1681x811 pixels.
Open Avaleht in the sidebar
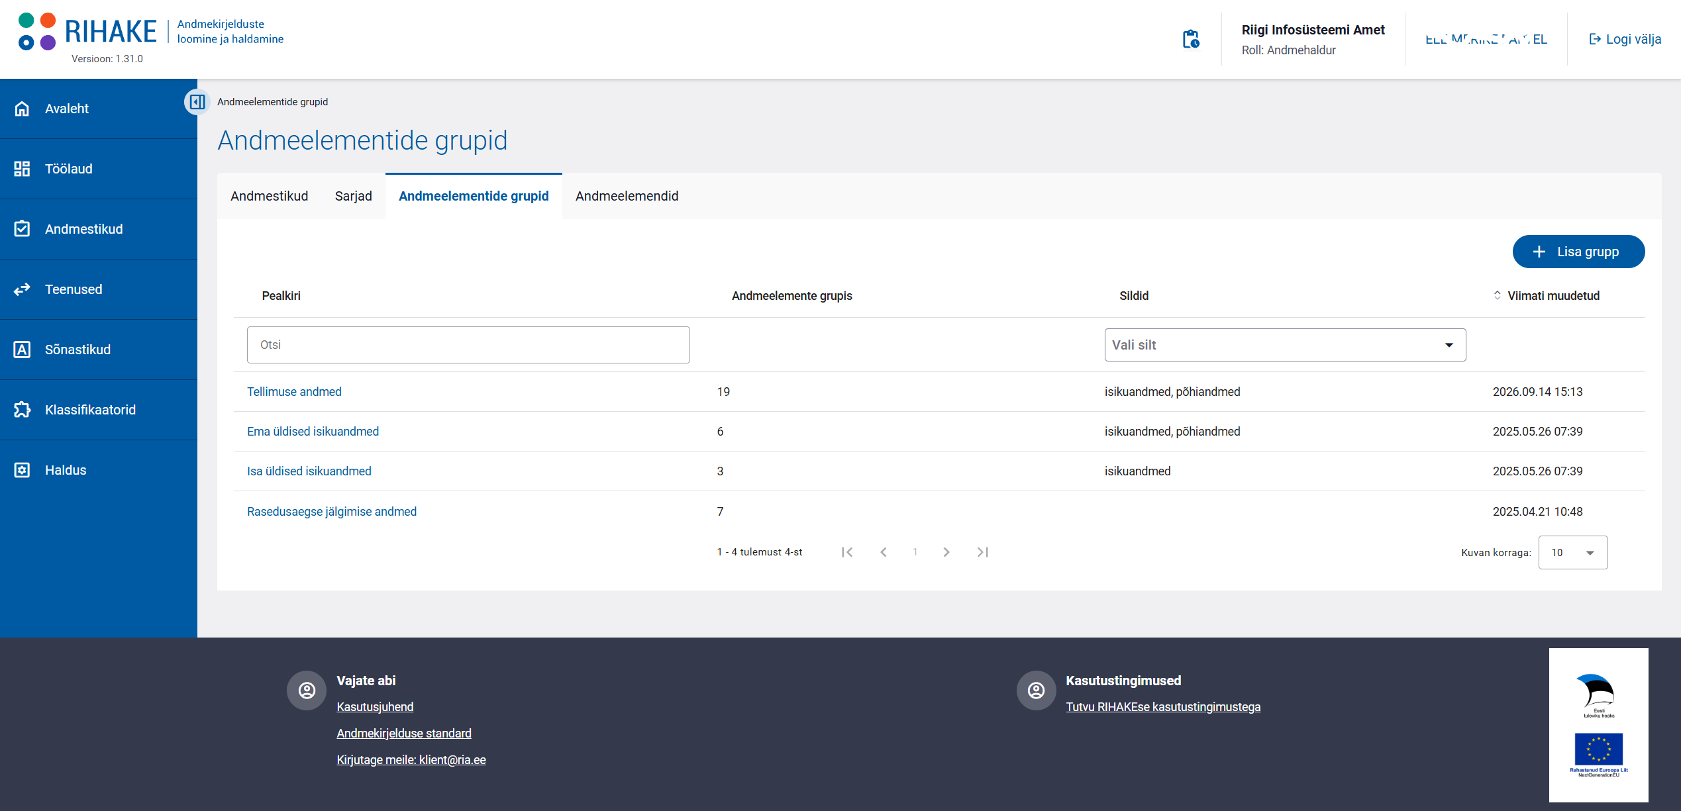[x=99, y=109]
